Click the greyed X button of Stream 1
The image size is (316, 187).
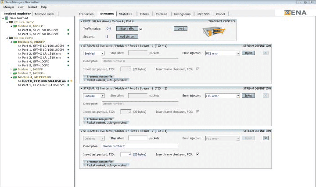pos(266,96)
